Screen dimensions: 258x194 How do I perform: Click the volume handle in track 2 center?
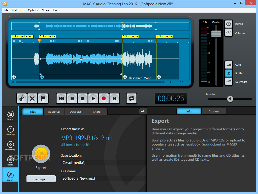81,59
